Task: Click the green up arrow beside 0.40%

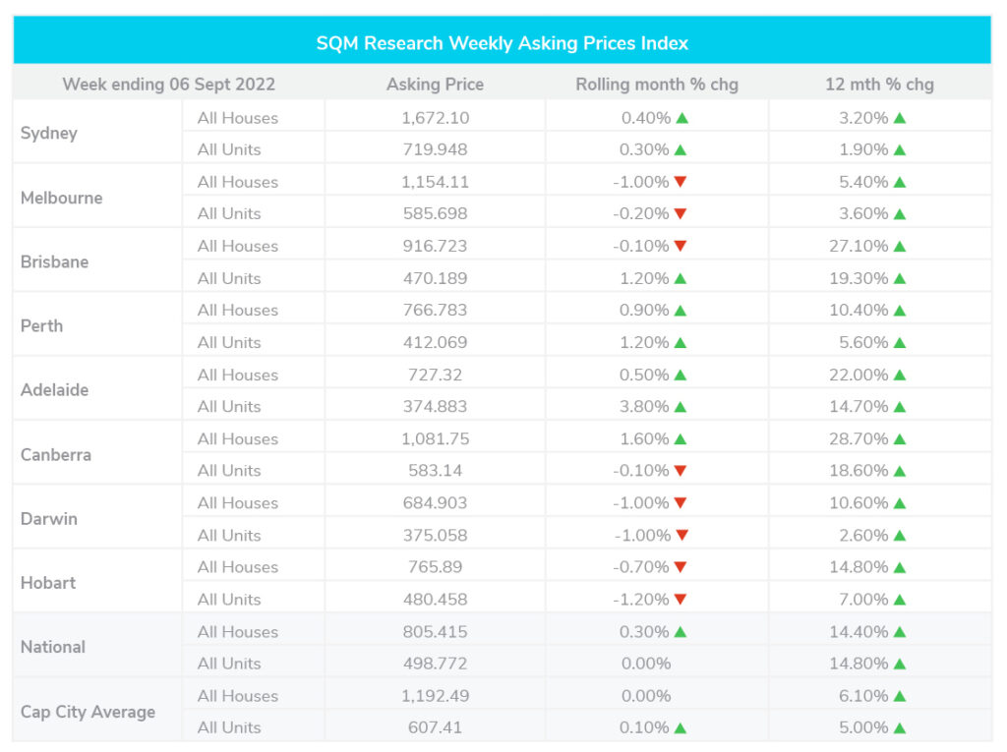Action: coord(682,118)
